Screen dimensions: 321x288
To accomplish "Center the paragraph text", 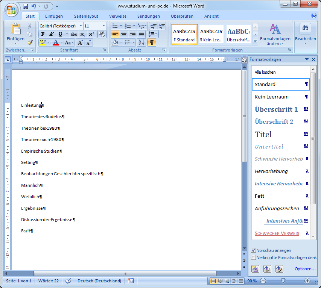I will click(x=124, y=34).
